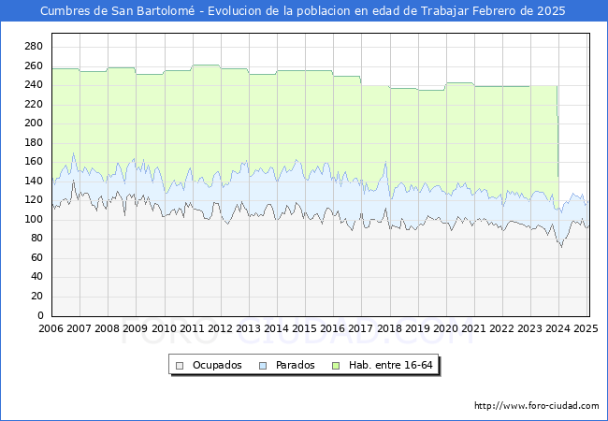Click the 2025 x-axis year label
This screenshot has height=421, width=608.
[x=586, y=328]
